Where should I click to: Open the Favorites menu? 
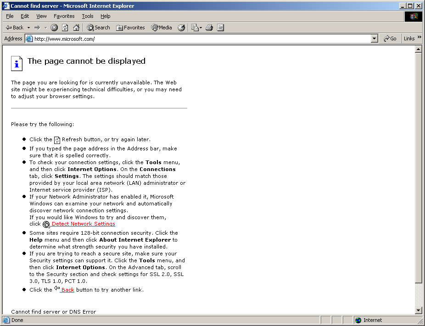64,16
